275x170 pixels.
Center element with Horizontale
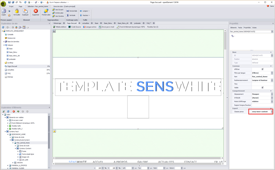click(x=72, y=11)
